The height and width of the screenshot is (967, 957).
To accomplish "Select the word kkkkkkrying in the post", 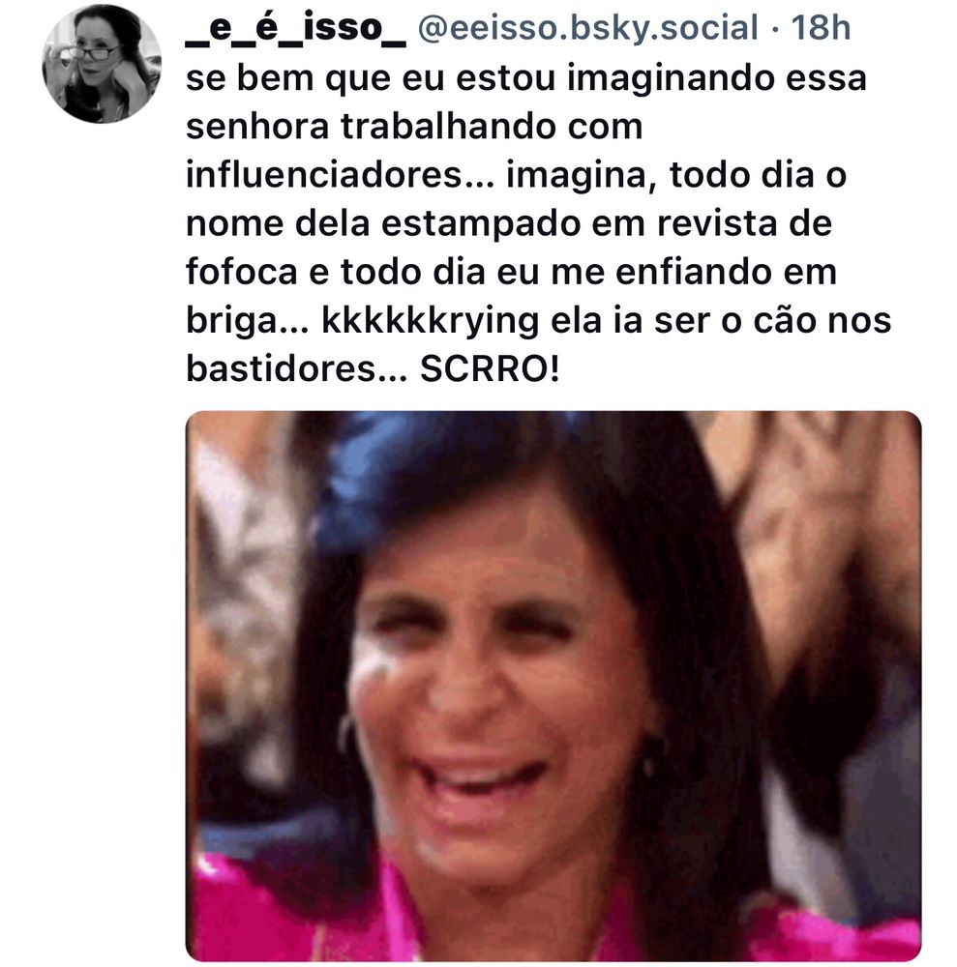I will (x=430, y=322).
